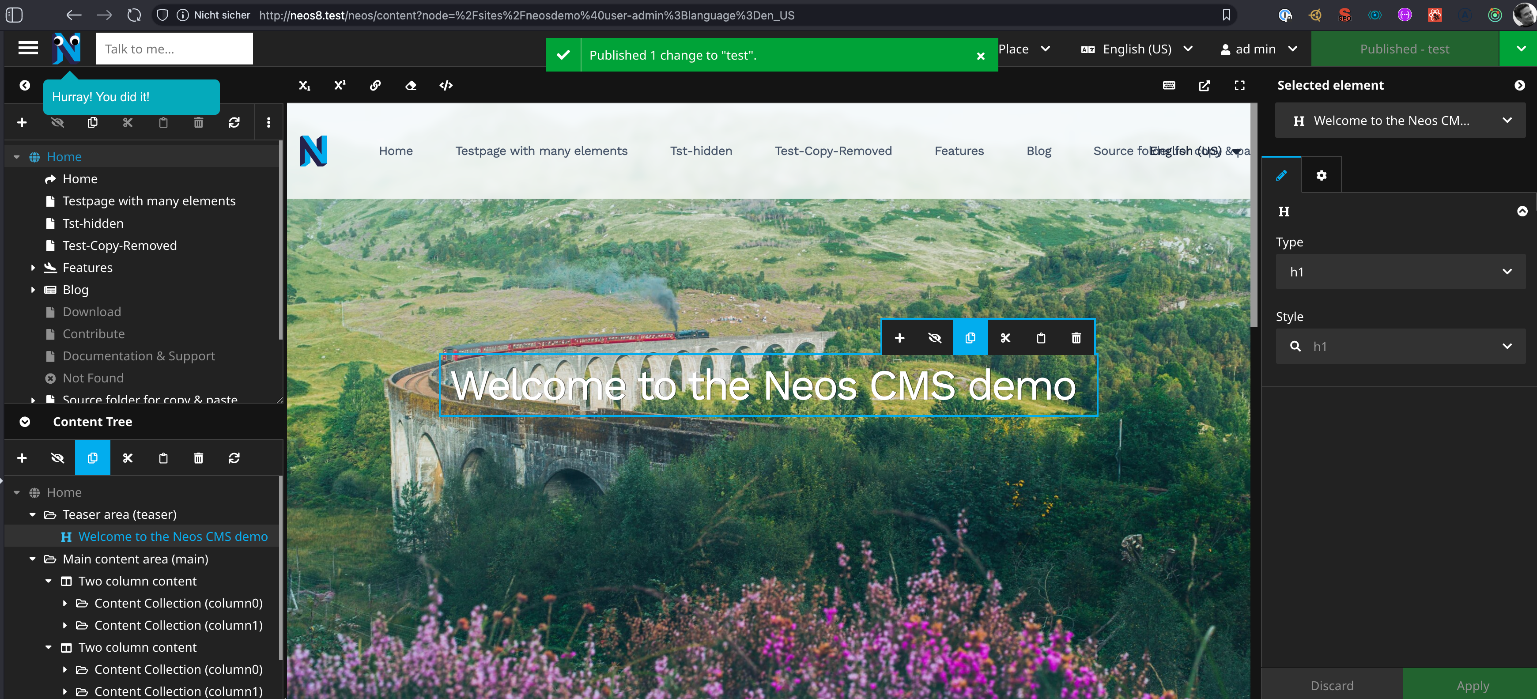Open the In-Place edit mode dropdown
This screenshot has height=699, width=1537.
click(1024, 49)
